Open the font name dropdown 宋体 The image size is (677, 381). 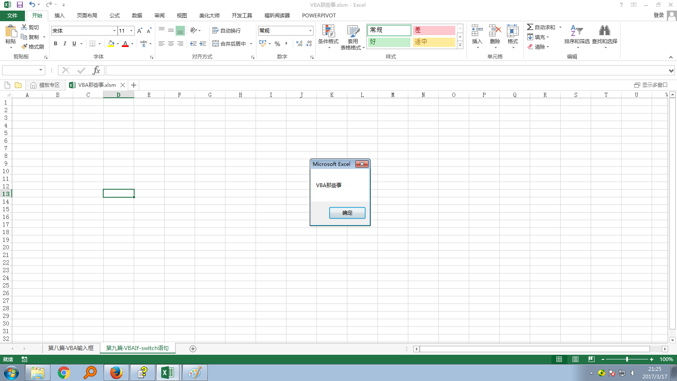click(114, 30)
